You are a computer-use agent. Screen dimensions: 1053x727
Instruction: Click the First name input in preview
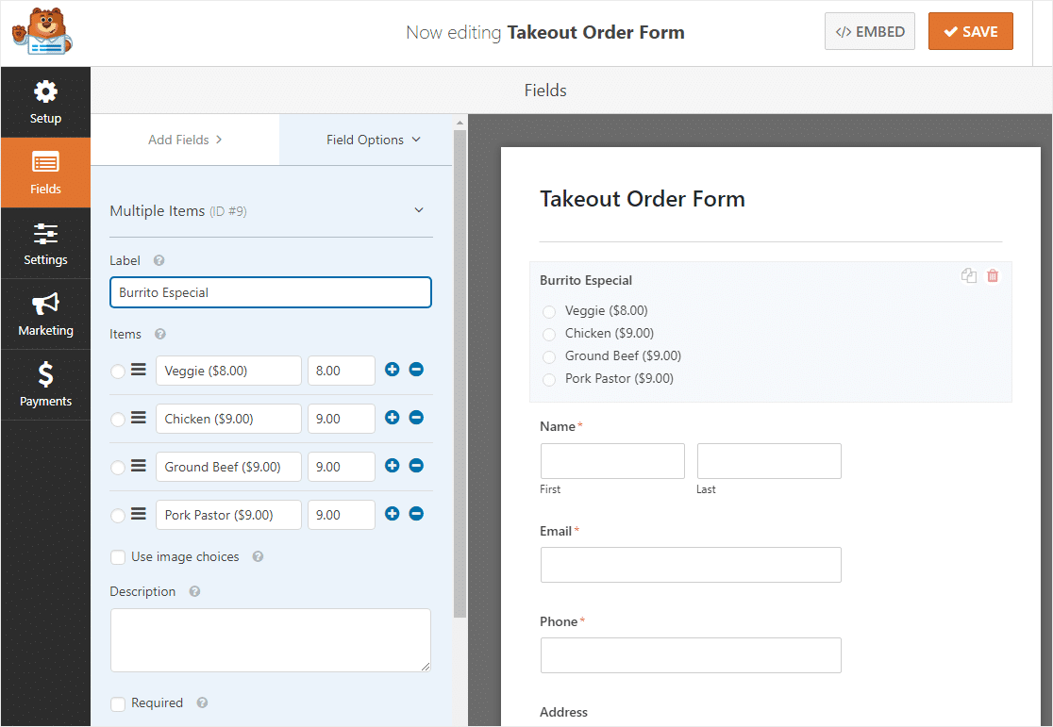pos(612,461)
